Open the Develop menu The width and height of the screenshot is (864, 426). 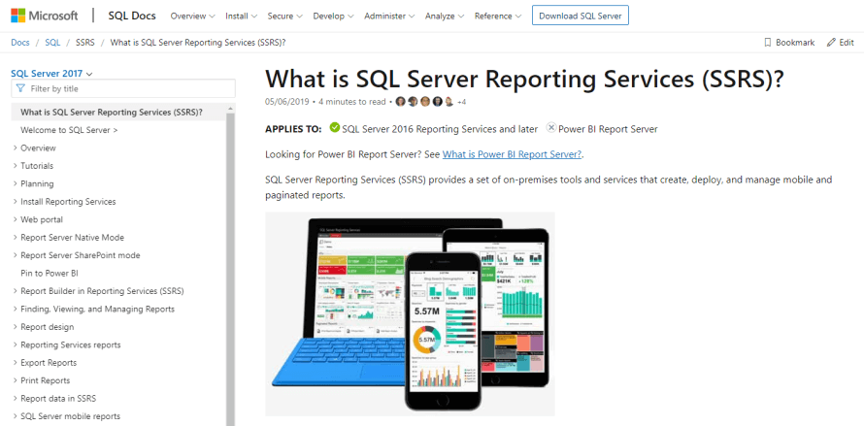click(333, 16)
